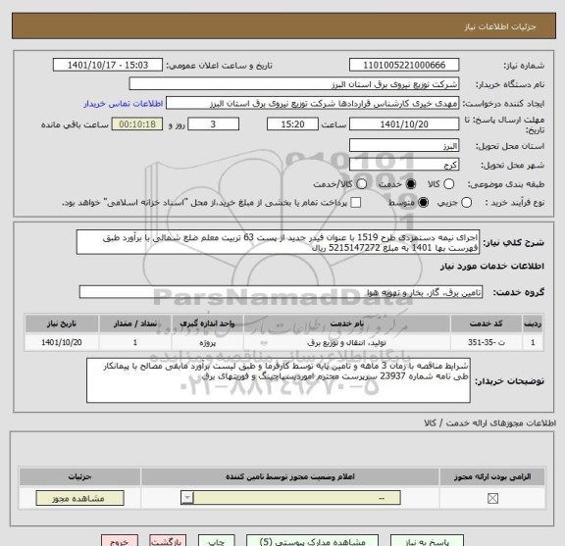This screenshot has width=565, height=546.
Task: Click the need number field 1101005221000666
Action: (404, 66)
